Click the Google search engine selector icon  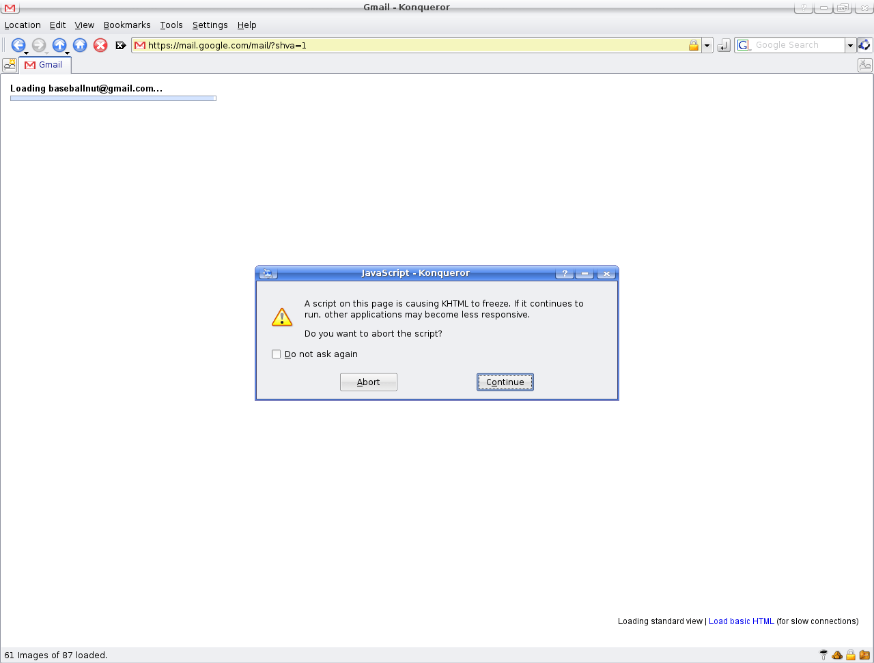[x=744, y=45]
